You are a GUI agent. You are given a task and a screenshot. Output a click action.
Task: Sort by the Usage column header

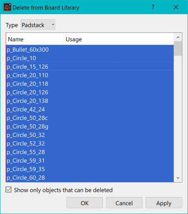(x=119, y=39)
